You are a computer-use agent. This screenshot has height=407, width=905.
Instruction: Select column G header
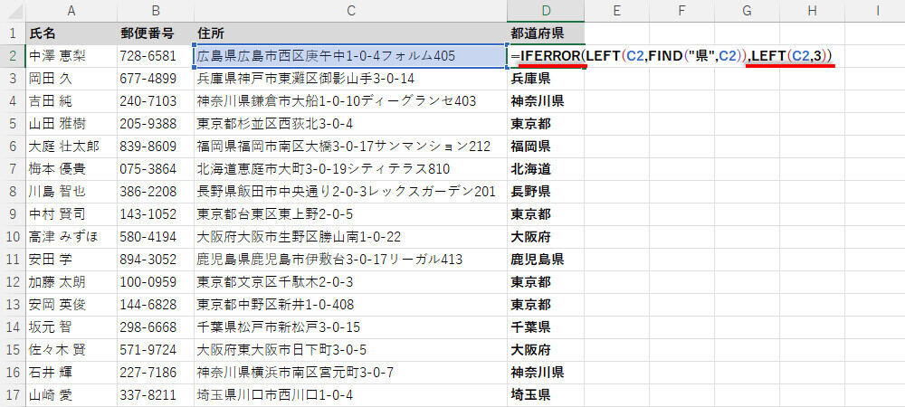(747, 10)
